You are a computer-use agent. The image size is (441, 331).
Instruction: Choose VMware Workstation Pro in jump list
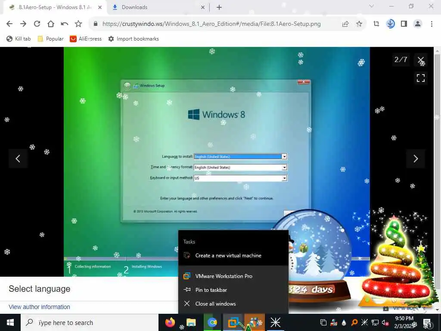(x=233, y=276)
